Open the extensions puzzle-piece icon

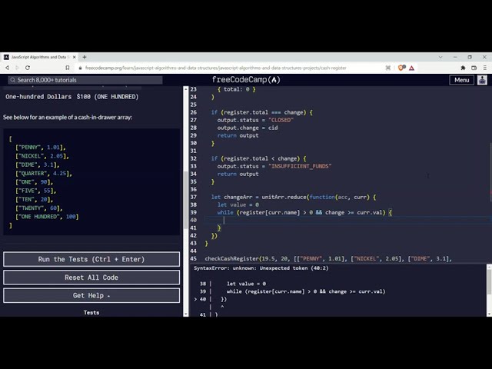[x=463, y=68]
